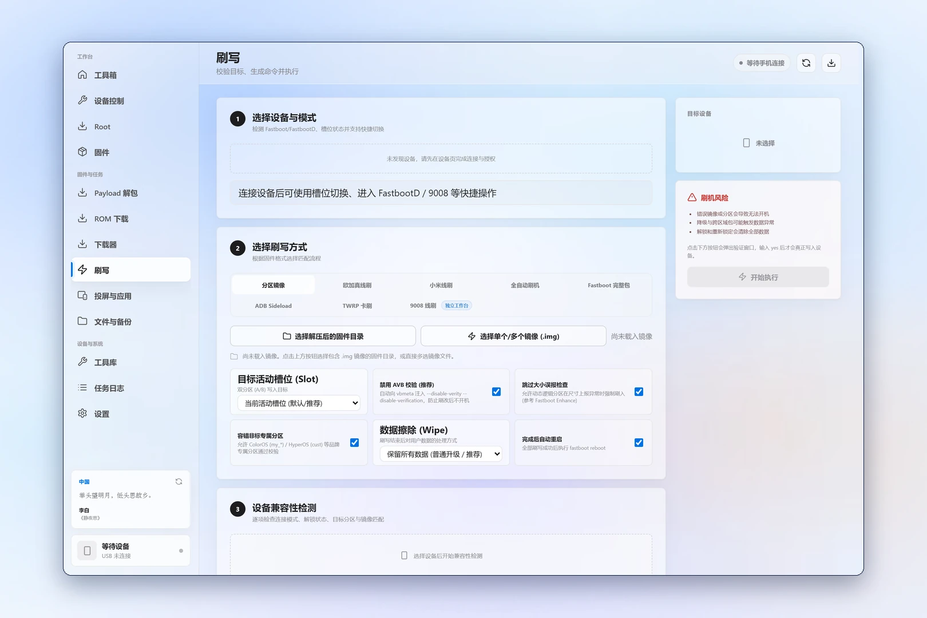The width and height of the screenshot is (927, 618).
Task: Click the 未发现设备 notice text
Action: pyautogui.click(x=441, y=159)
